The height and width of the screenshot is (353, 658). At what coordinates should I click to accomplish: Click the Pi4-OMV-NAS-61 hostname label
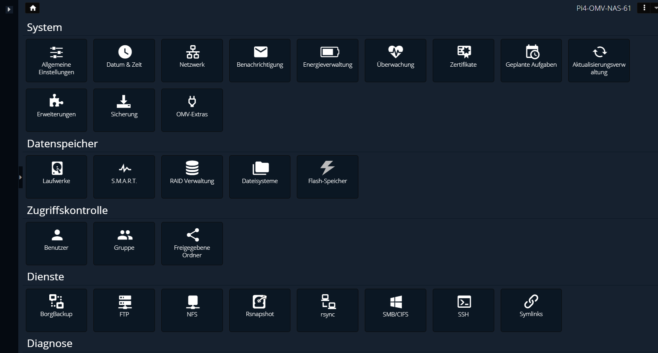(604, 8)
